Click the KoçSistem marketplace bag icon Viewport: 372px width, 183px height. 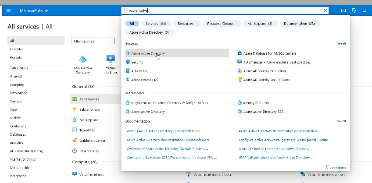[128, 103]
